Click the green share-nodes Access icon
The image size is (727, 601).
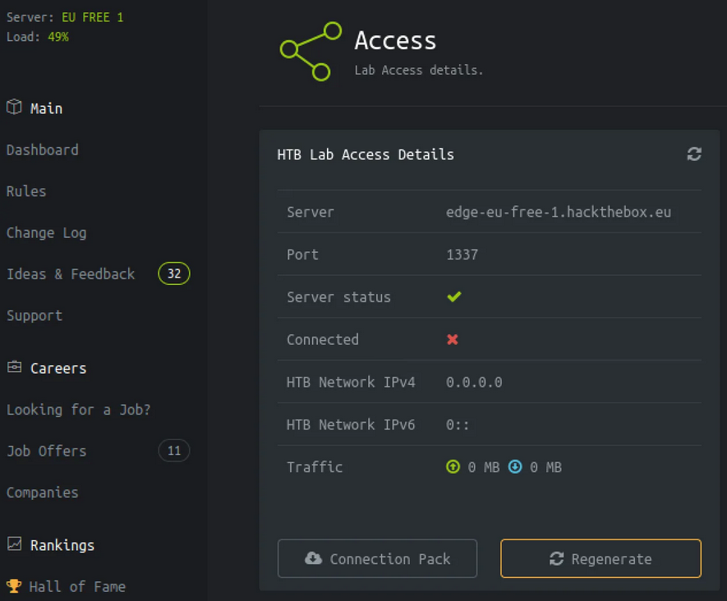pos(311,52)
